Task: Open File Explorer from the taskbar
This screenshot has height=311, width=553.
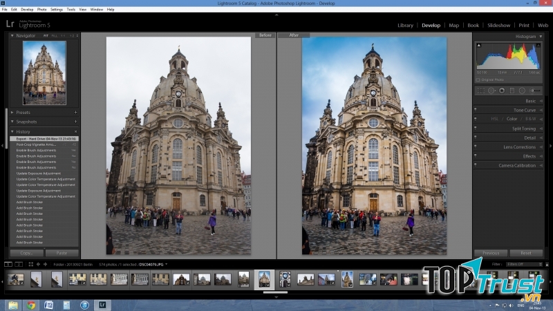Action: (13, 305)
